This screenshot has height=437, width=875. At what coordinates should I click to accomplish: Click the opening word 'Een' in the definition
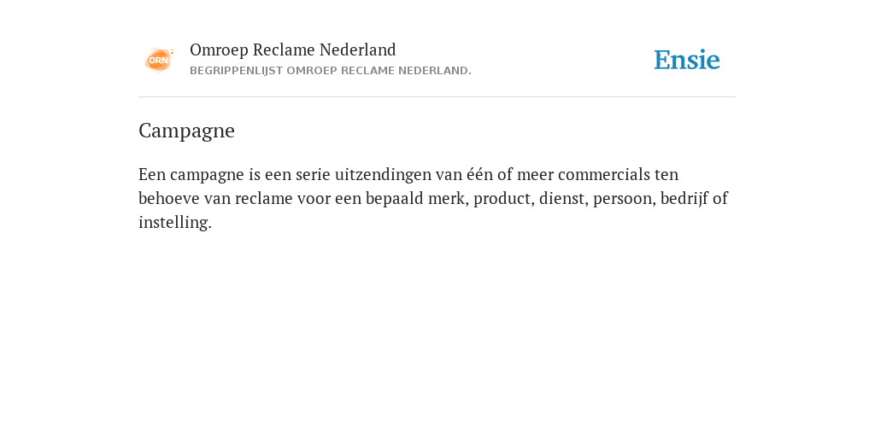(x=152, y=174)
